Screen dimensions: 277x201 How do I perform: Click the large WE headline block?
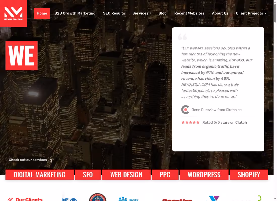(21, 56)
